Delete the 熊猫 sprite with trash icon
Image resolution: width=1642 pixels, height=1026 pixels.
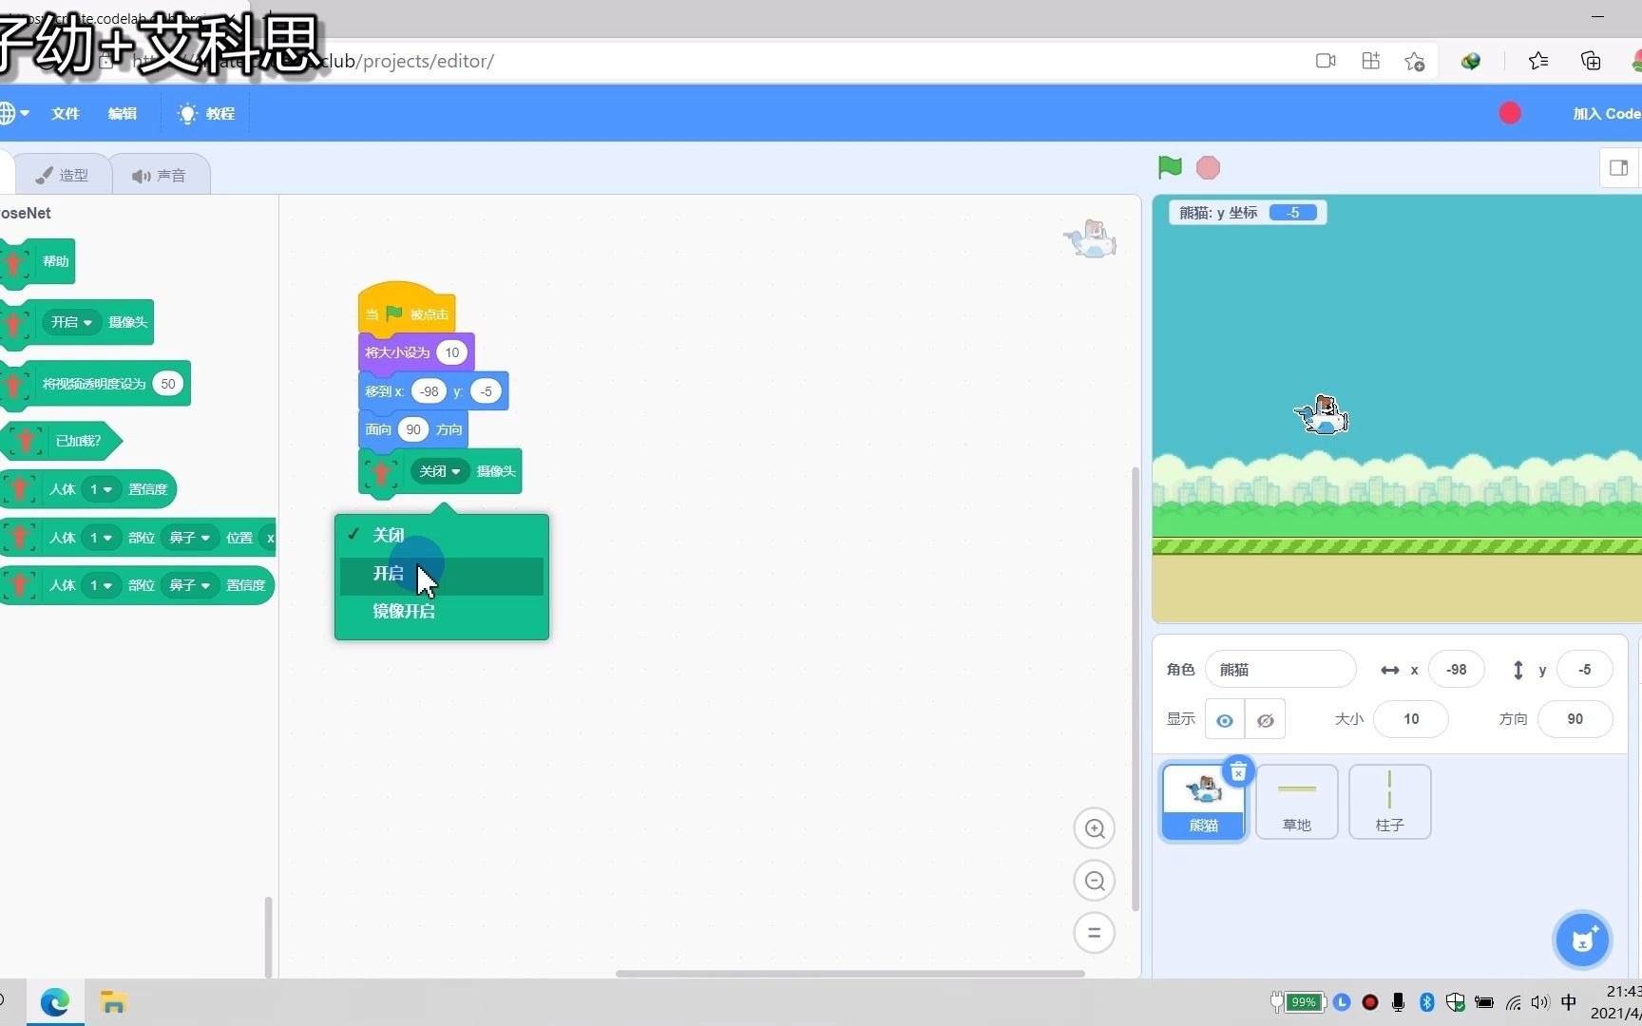coord(1238,772)
